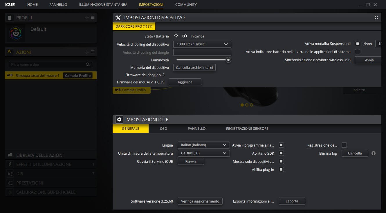The image size is (386, 213).
Task: Click Cancella log button
Action: click(355, 153)
